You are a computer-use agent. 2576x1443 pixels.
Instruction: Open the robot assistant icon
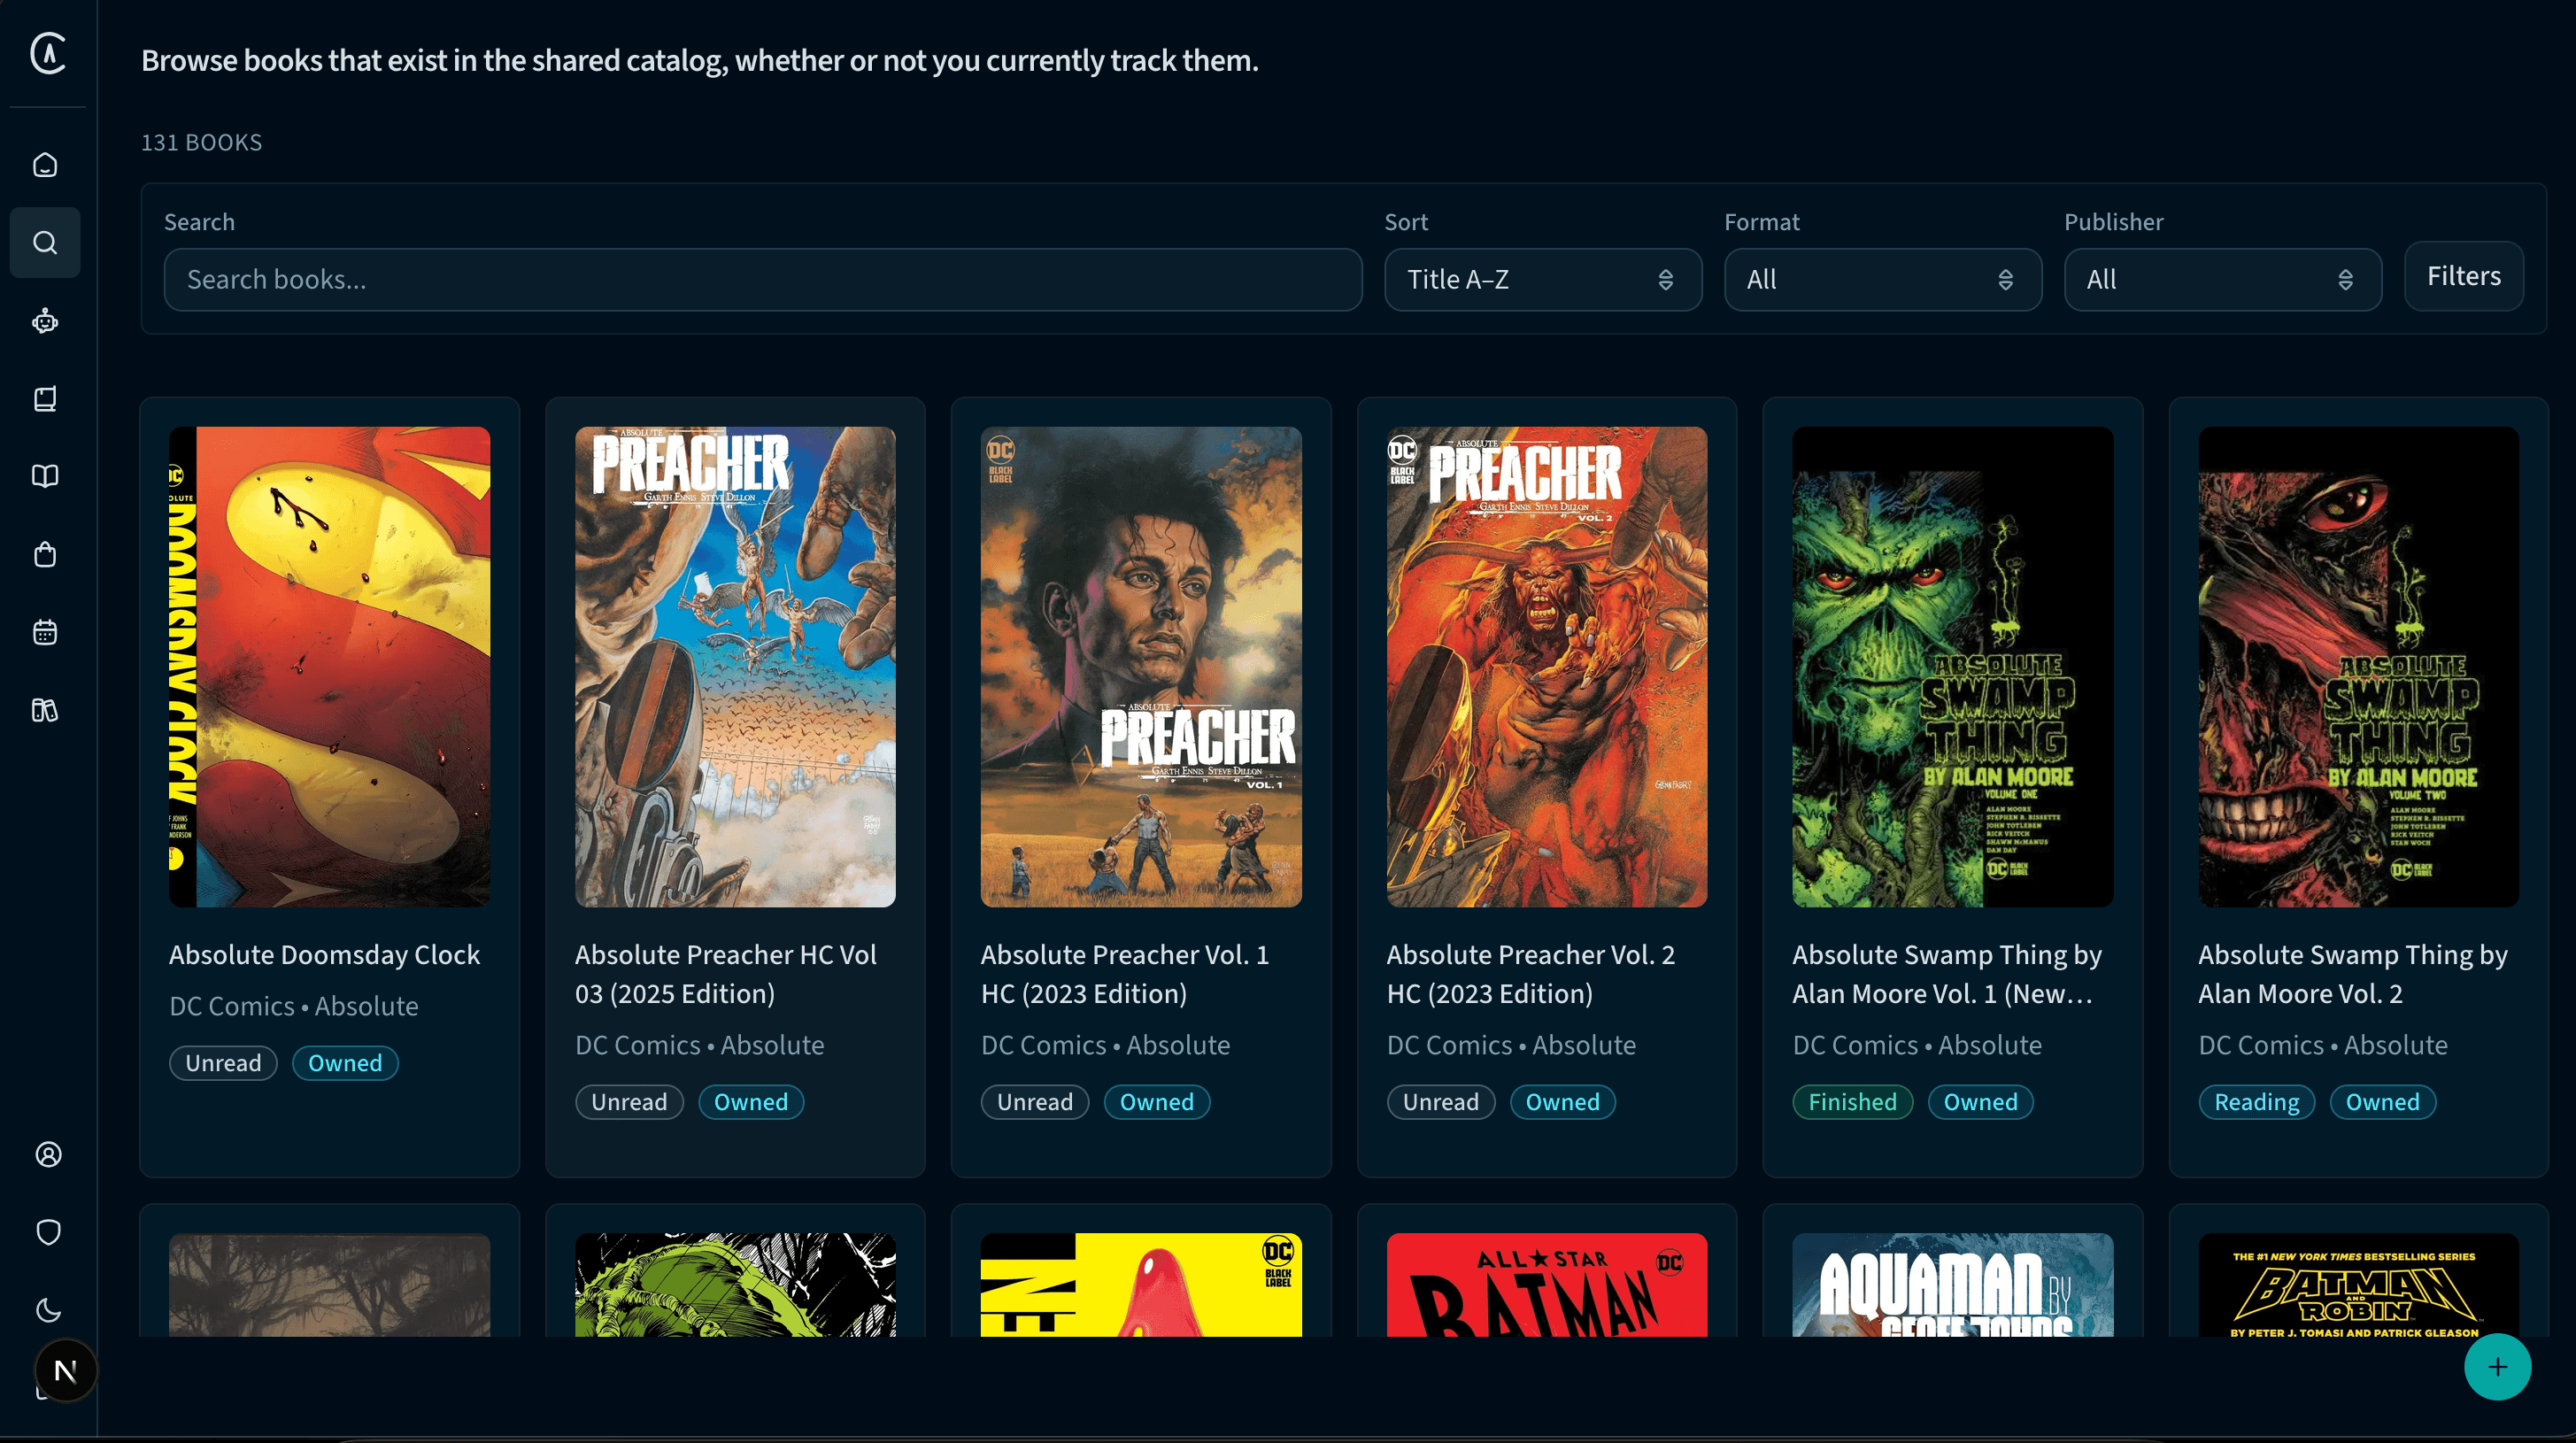click(45, 321)
